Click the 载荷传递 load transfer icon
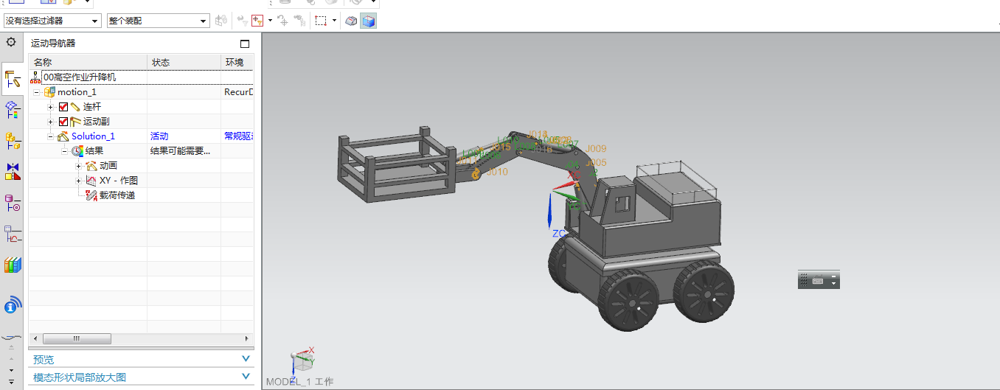The width and height of the screenshot is (1000, 390). (91, 195)
